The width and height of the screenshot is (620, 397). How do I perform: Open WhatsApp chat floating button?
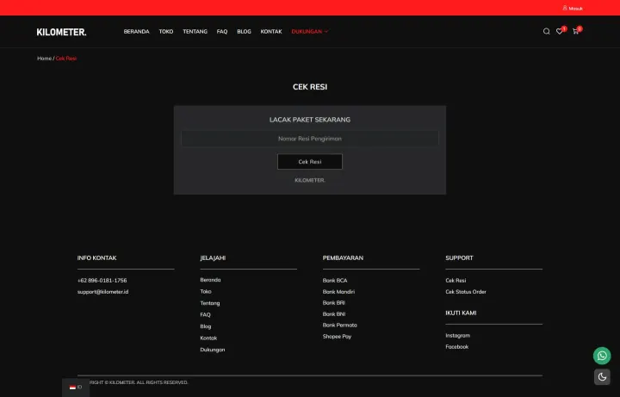[x=602, y=356]
